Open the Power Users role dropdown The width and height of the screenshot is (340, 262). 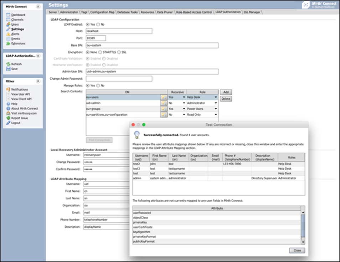(x=216, y=109)
